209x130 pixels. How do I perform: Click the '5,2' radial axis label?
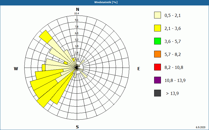[x=77, y=40]
